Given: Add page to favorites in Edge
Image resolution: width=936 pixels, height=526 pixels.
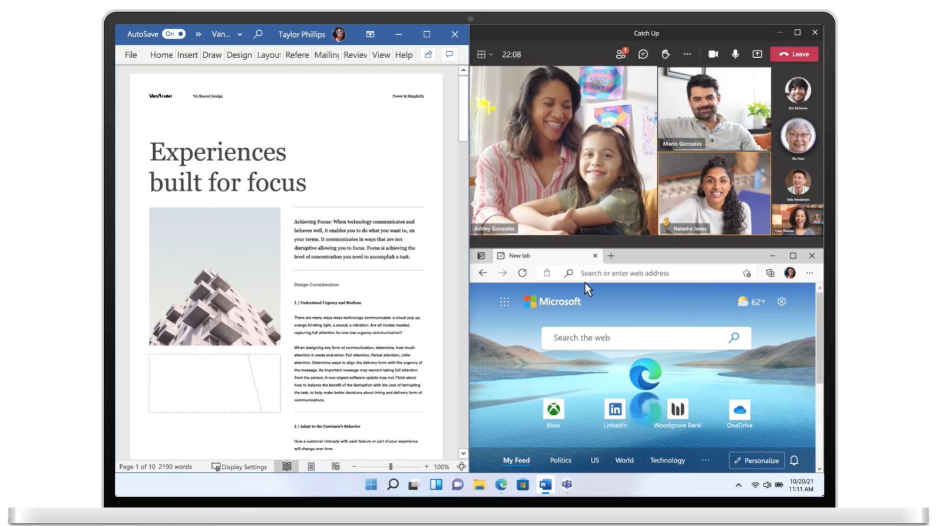Looking at the screenshot, I should (x=747, y=273).
